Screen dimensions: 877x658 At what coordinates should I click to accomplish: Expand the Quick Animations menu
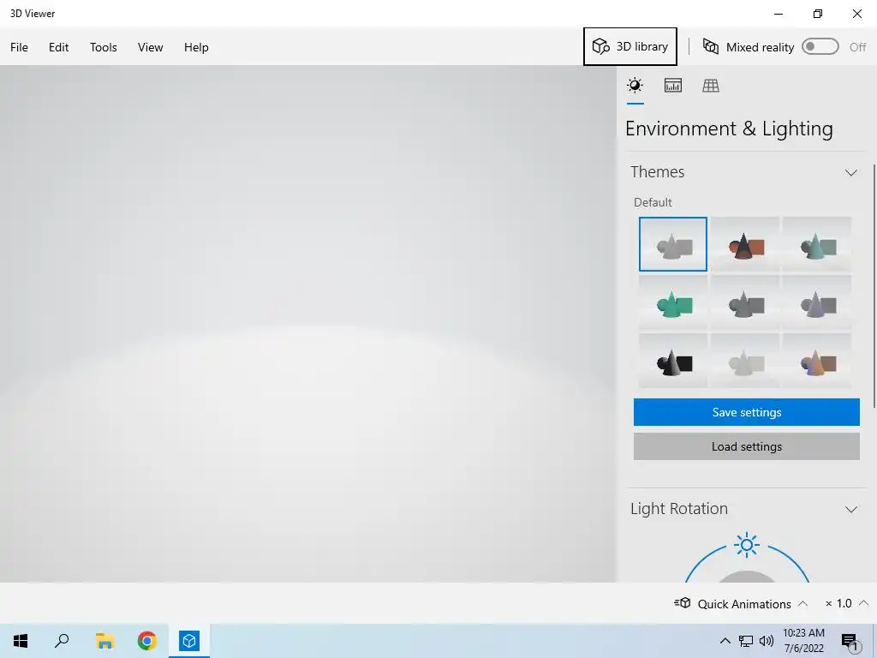(802, 604)
